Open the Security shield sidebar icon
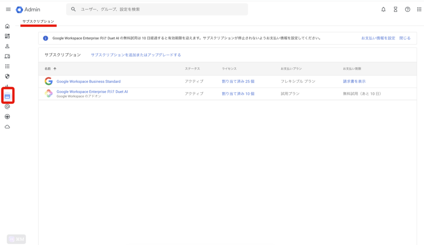Viewport: 424px width, 245px height. pyautogui.click(x=7, y=76)
